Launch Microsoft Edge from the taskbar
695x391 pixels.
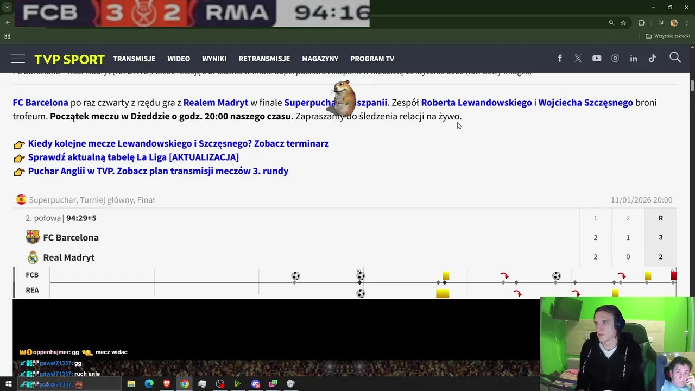(x=149, y=384)
